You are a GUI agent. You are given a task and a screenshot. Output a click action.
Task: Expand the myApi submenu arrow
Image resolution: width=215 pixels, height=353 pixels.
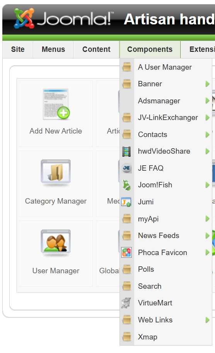pyautogui.click(x=207, y=219)
